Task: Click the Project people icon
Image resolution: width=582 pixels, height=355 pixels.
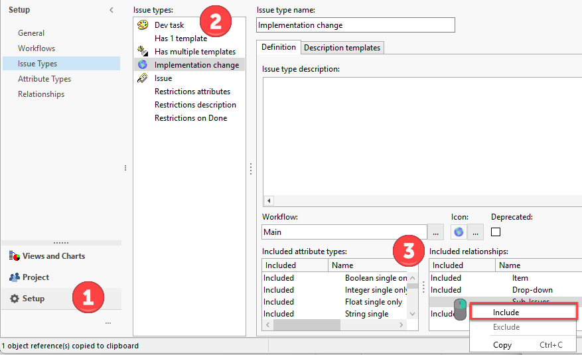Action: coord(15,277)
